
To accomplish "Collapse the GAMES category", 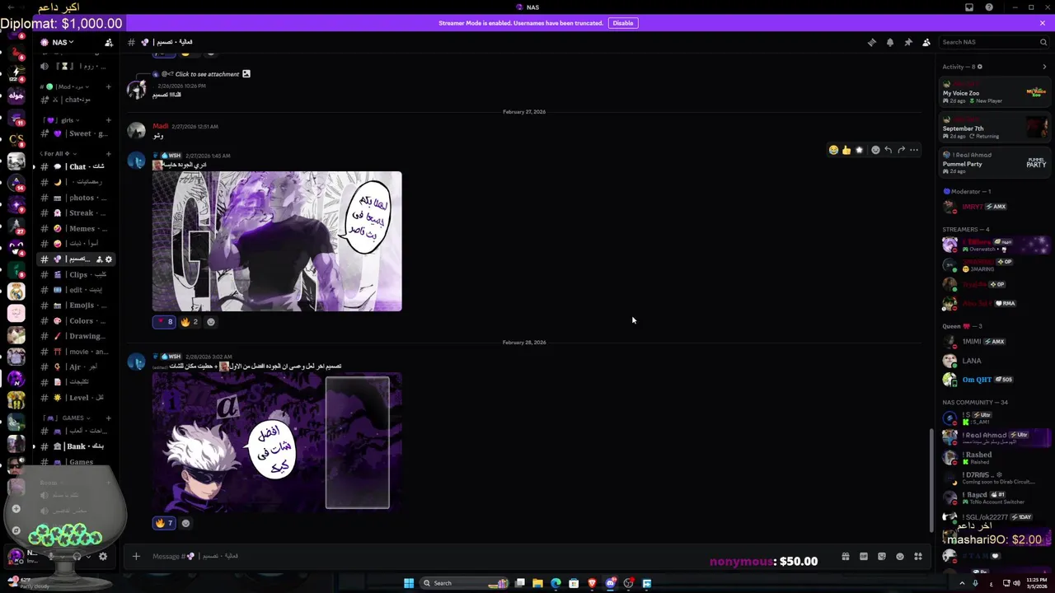I will pyautogui.click(x=69, y=418).
